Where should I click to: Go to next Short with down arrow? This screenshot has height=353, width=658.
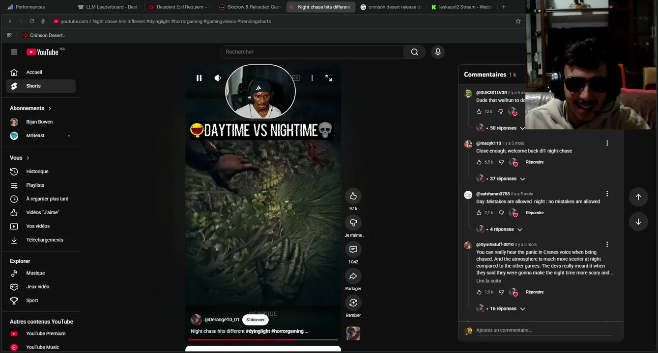click(x=638, y=222)
